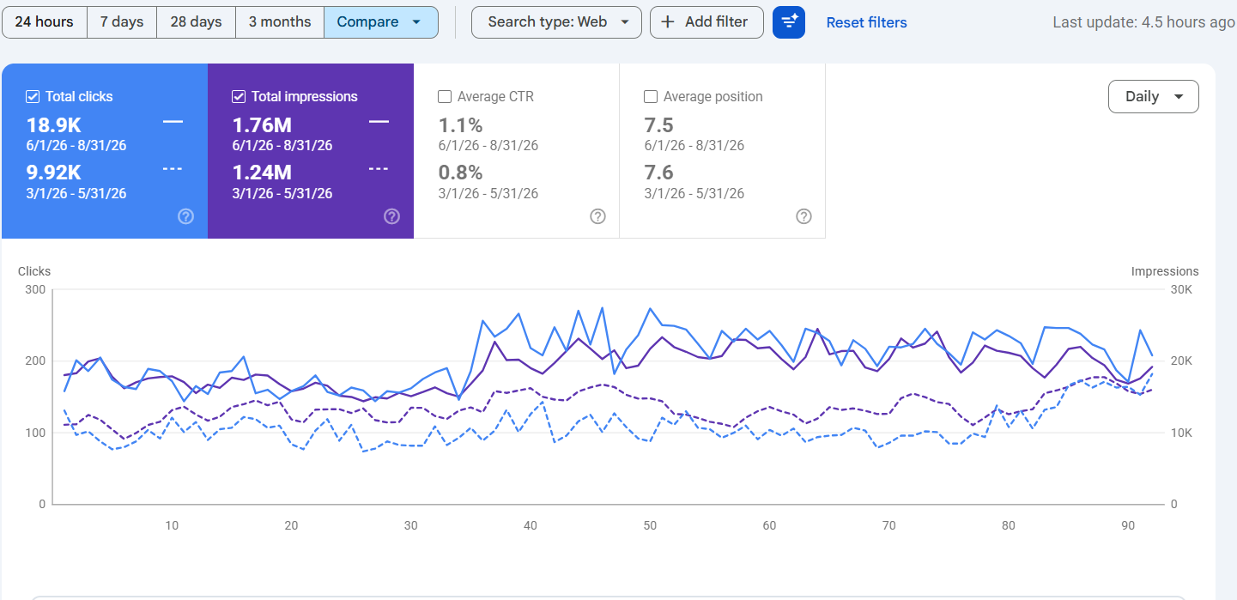Open help icon on Total clicks card
Viewport: 1237px width, 600px height.
(185, 216)
